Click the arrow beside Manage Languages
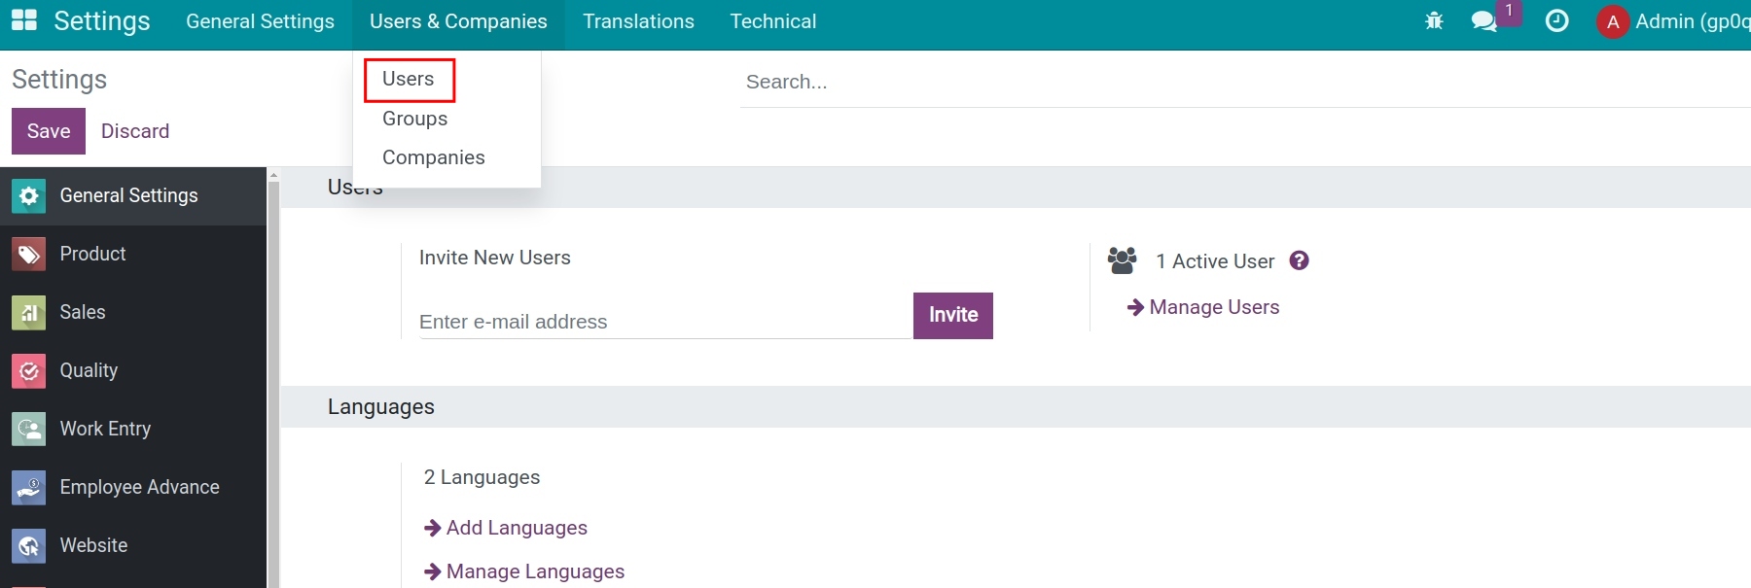This screenshot has width=1751, height=588. pos(433,571)
